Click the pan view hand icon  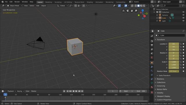(x=132, y=11)
